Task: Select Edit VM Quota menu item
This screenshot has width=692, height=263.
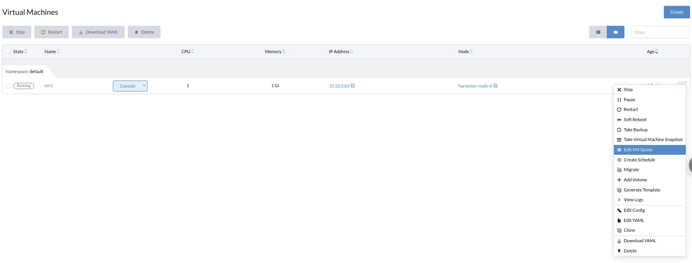Action: point(638,150)
